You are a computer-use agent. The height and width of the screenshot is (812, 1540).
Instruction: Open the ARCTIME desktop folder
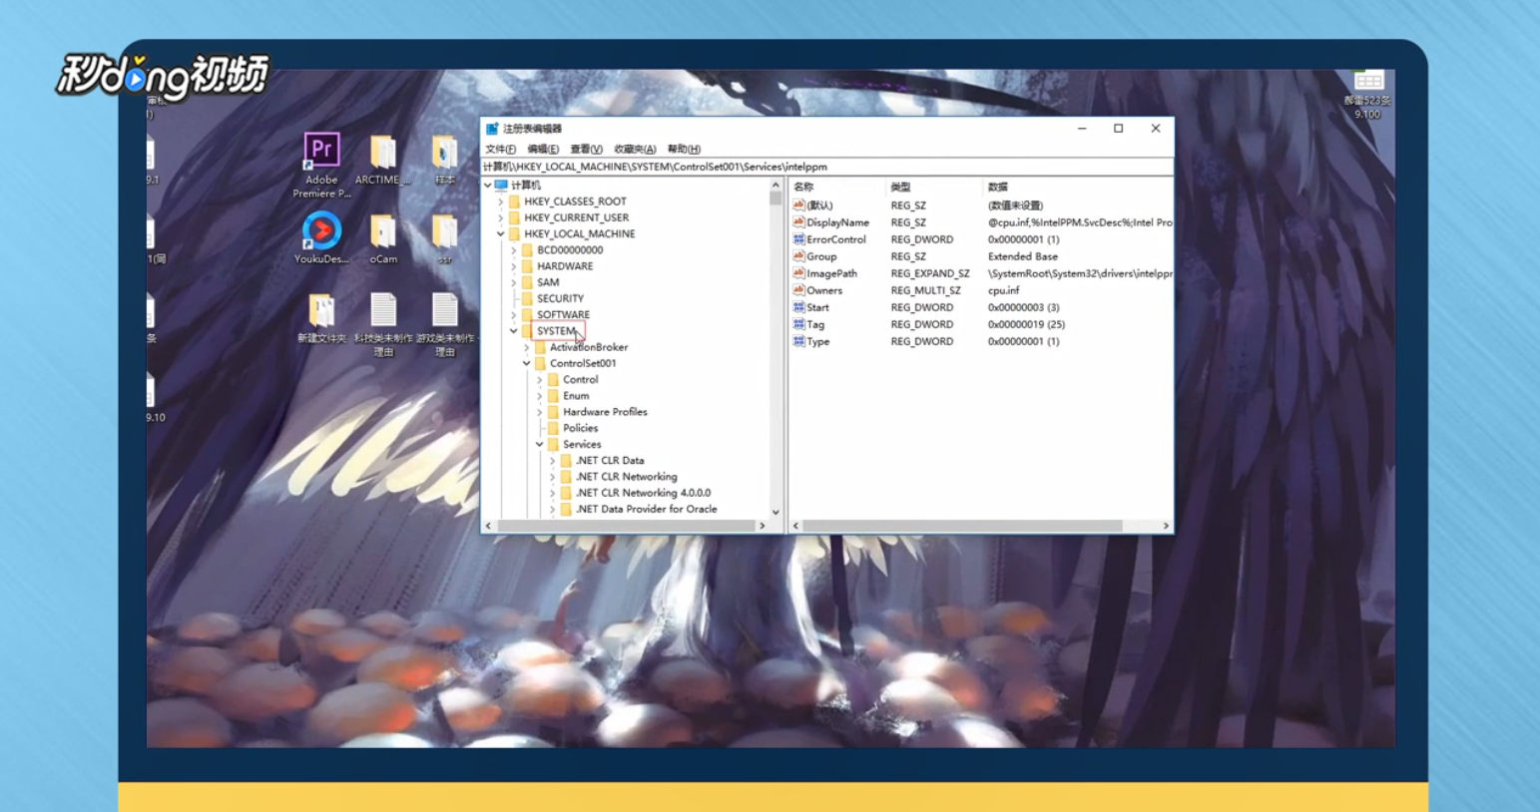click(382, 160)
